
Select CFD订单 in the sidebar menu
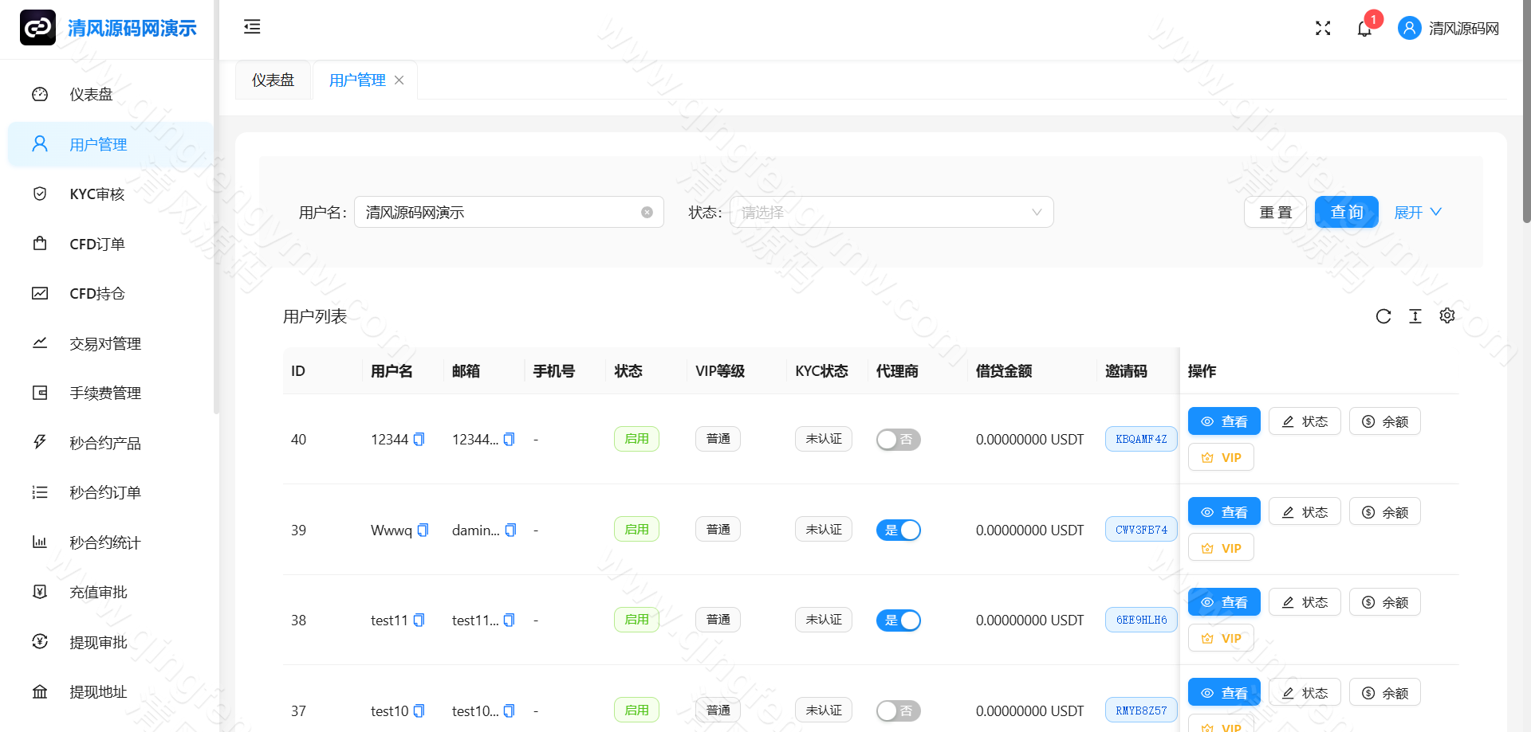[x=96, y=244]
